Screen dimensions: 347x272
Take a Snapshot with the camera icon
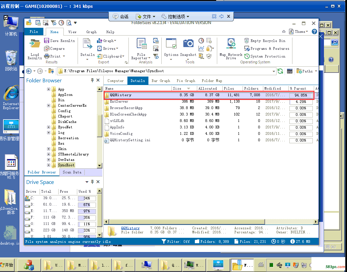[188, 43]
